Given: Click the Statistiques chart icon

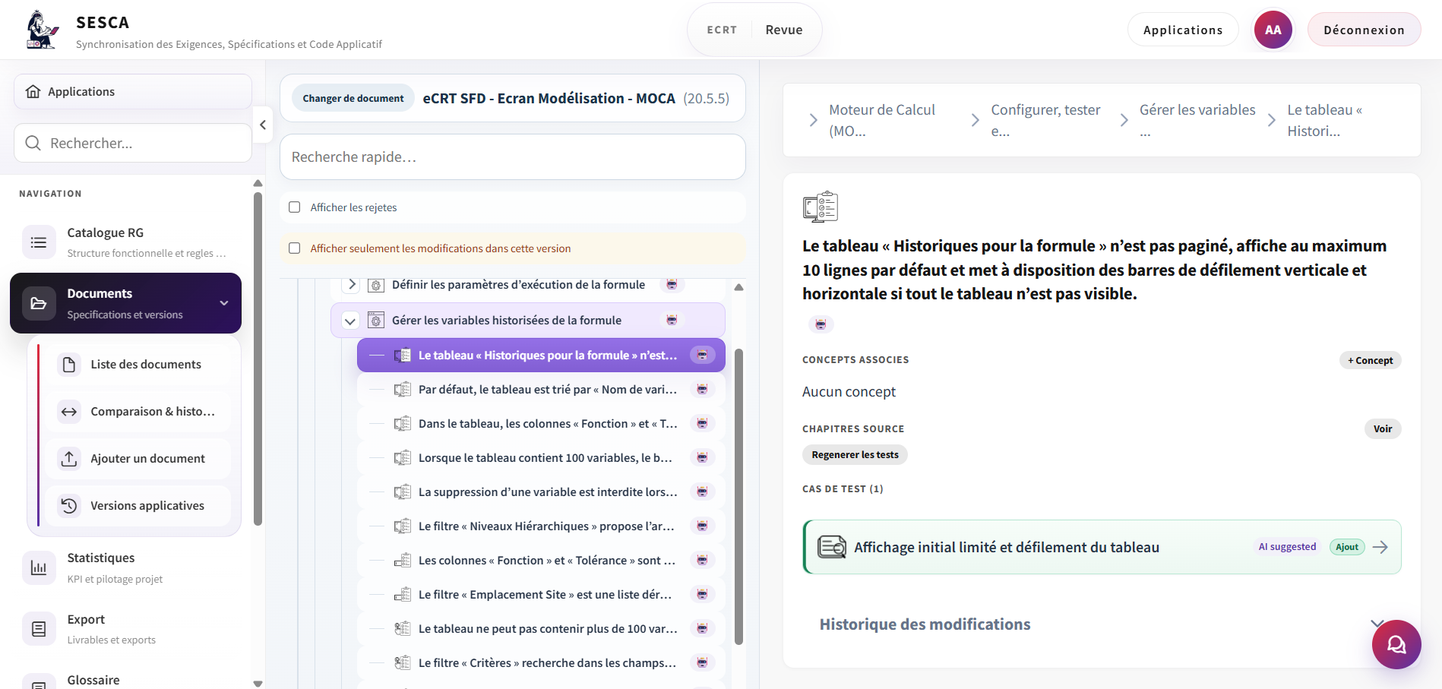Looking at the screenshot, I should coord(39,567).
